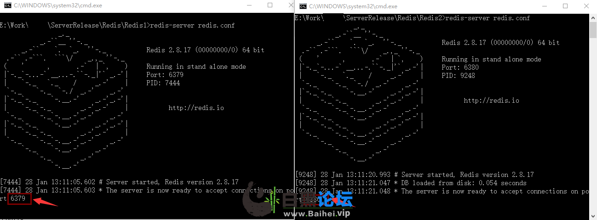This screenshot has height=220, width=597.
Task: Click the '[7444] 28 Jan 13:11:05.603' ready log line
Action: click(147, 190)
